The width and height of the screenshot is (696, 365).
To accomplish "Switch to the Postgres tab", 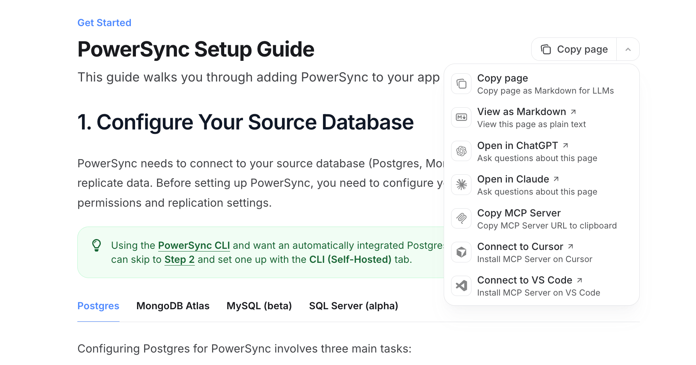I will (98, 306).
